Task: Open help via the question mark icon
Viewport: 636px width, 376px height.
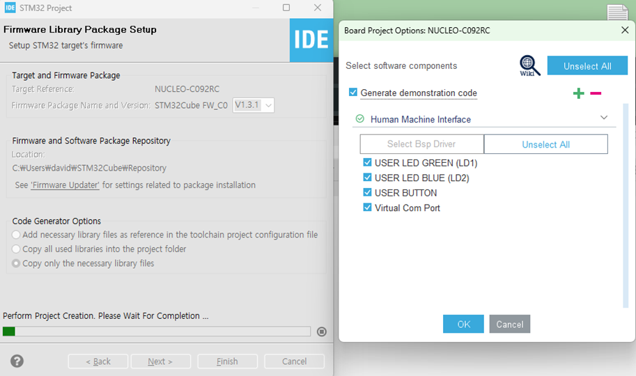Action: [x=17, y=361]
